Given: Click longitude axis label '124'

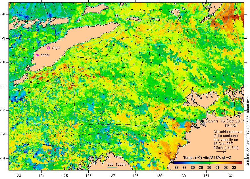Looking at the screenshot, I should [41, 176].
